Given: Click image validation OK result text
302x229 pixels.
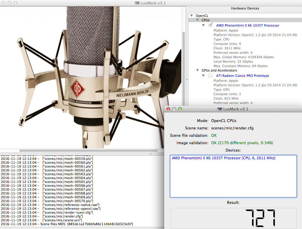Looking at the screenshot, I should tap(242, 143).
